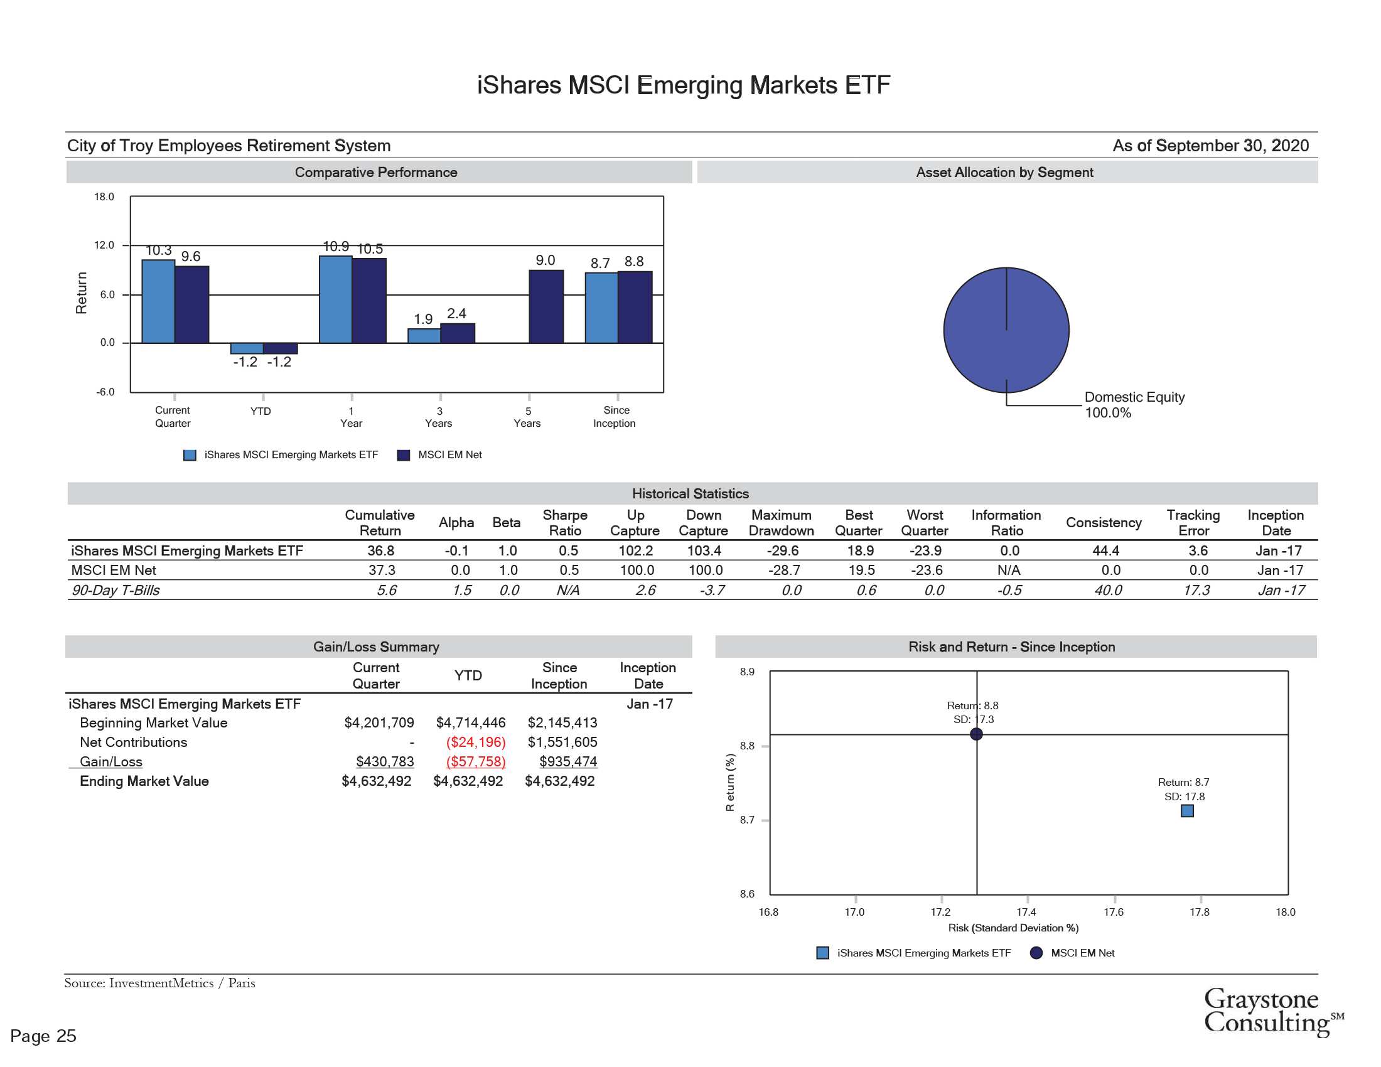The height and width of the screenshot is (1067, 1381).
Task: Click the page title iShares MSCI Emerging Markets ETF
Action: [x=684, y=85]
